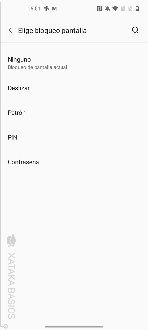This screenshot has height=330, width=148.
Task: Select the Contraseña lock option
Action: click(x=74, y=162)
